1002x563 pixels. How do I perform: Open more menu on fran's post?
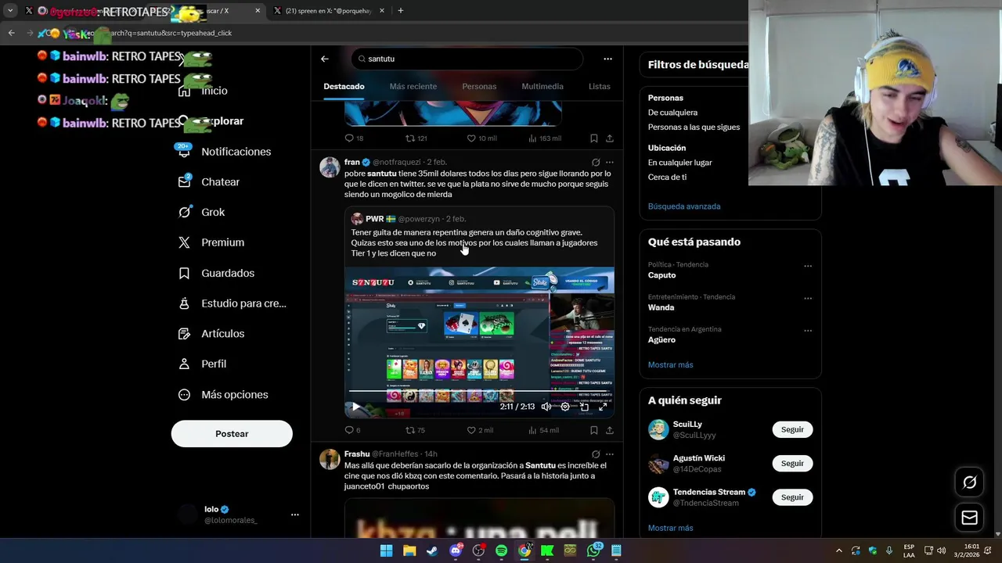(610, 162)
